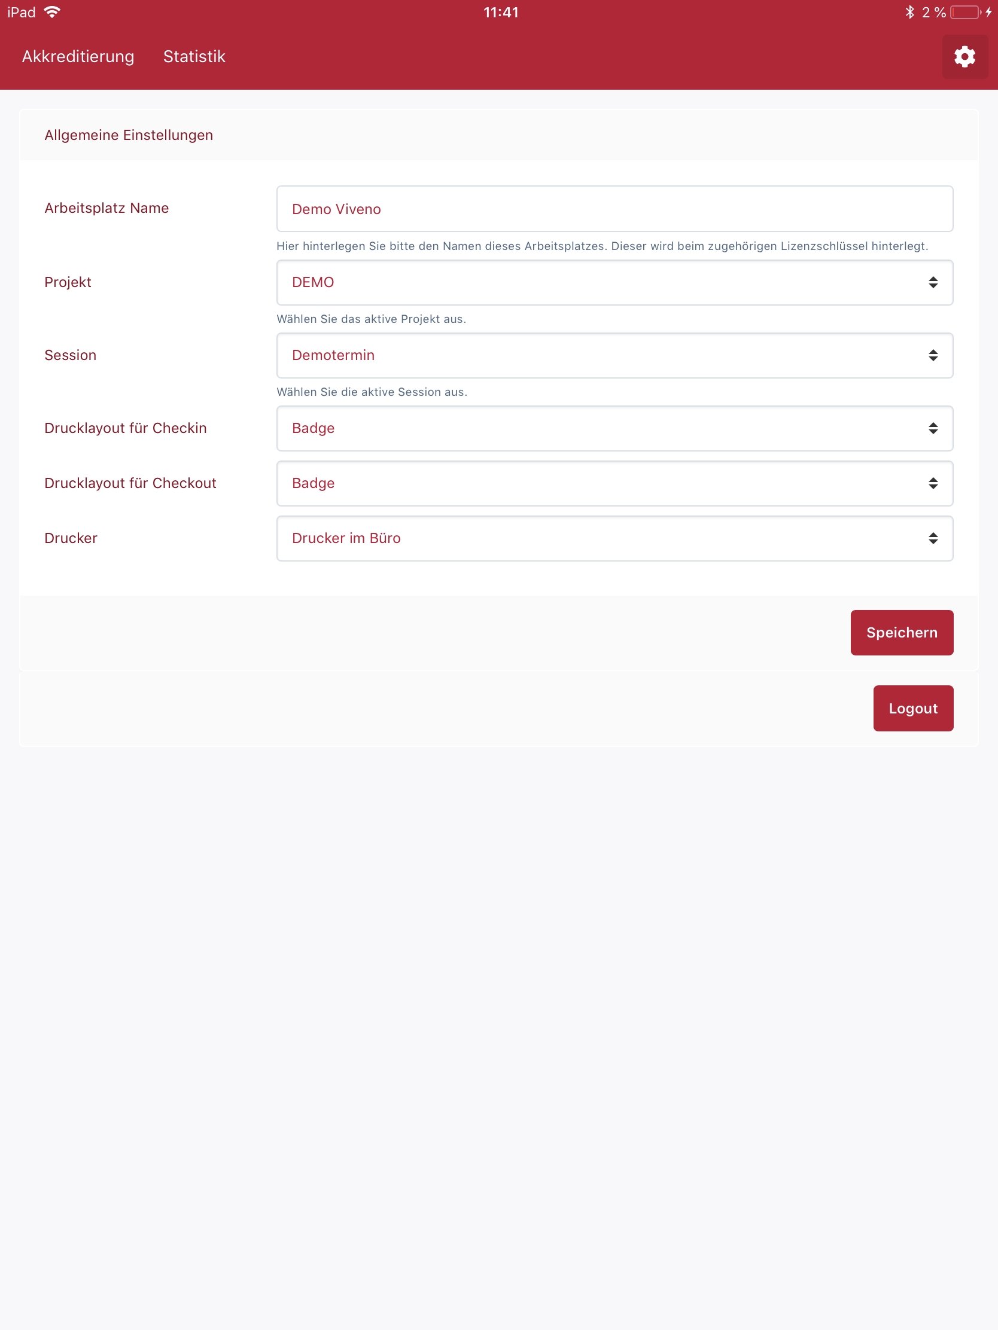Click the Projekt dropdown arrow icon
This screenshot has width=998, height=1330.
click(x=932, y=283)
